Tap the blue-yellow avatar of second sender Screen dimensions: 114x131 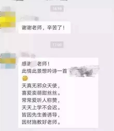[x=8, y=61]
